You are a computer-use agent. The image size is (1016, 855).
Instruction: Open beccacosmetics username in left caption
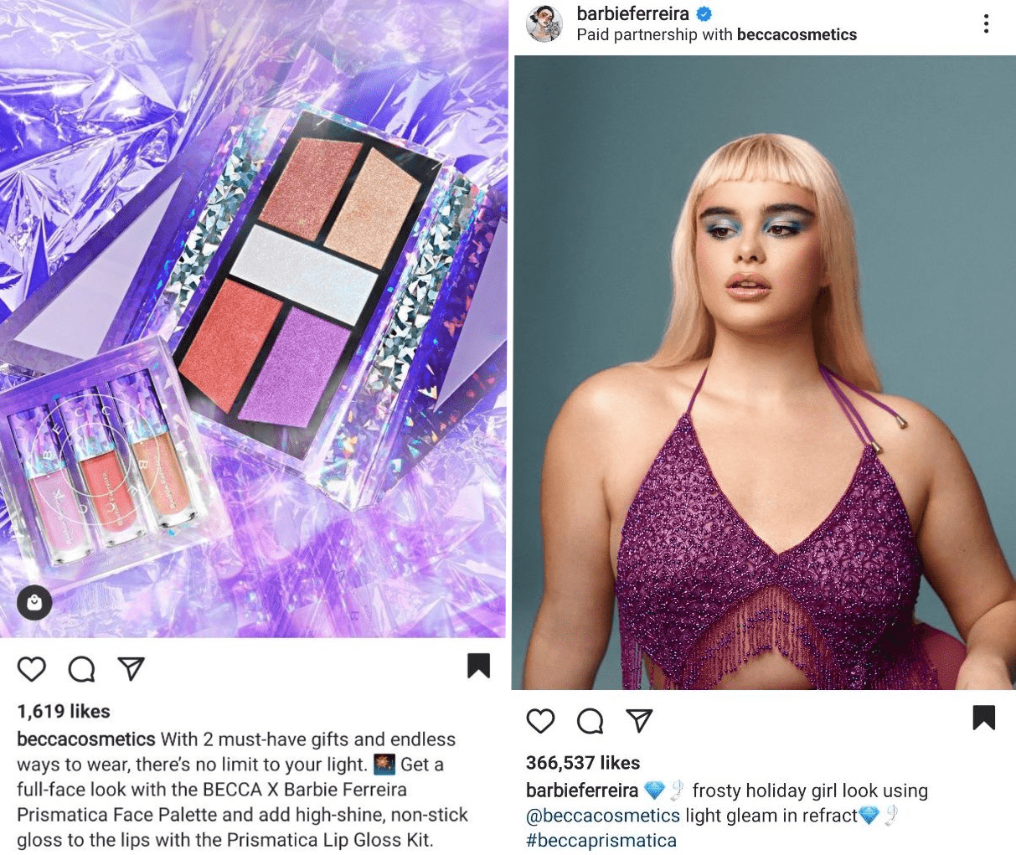click(86, 739)
